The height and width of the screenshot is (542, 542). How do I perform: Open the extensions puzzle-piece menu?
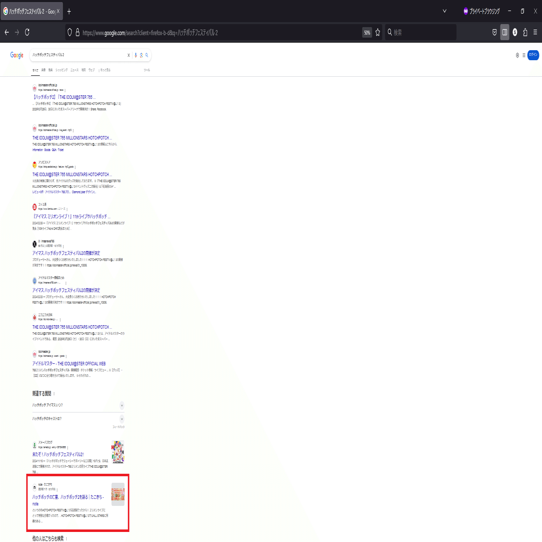coord(525,33)
